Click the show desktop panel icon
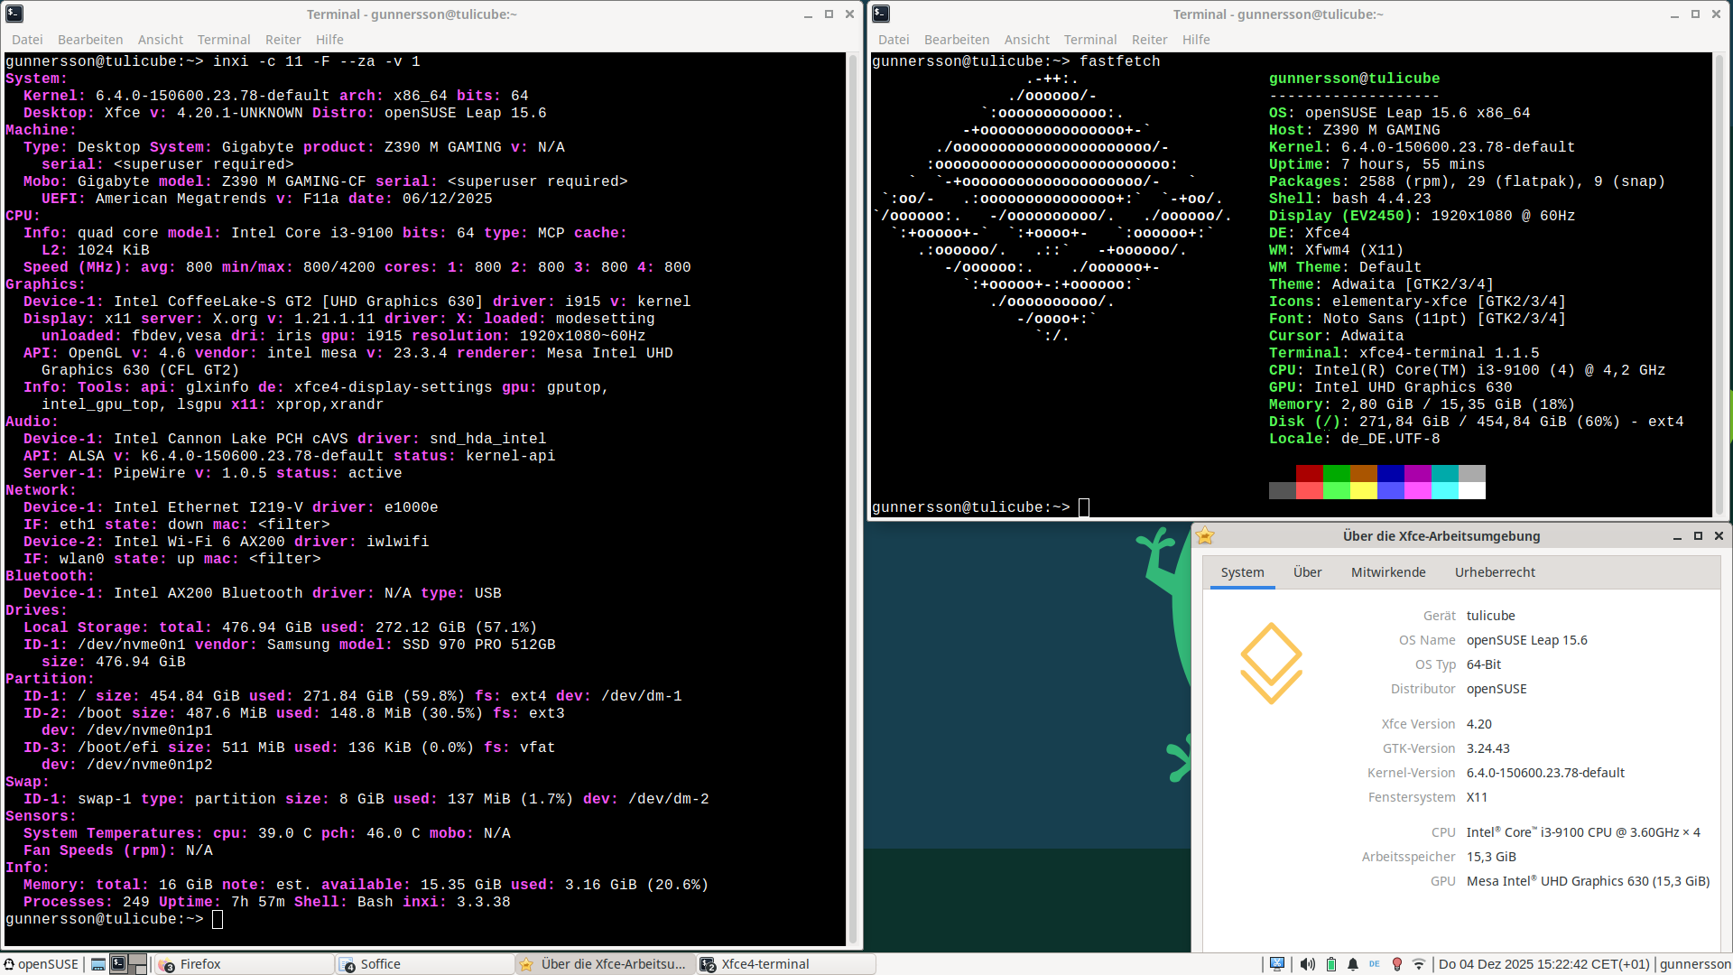 click(x=97, y=964)
